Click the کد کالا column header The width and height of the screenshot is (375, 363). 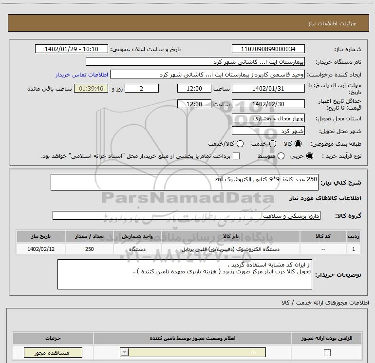click(323, 236)
